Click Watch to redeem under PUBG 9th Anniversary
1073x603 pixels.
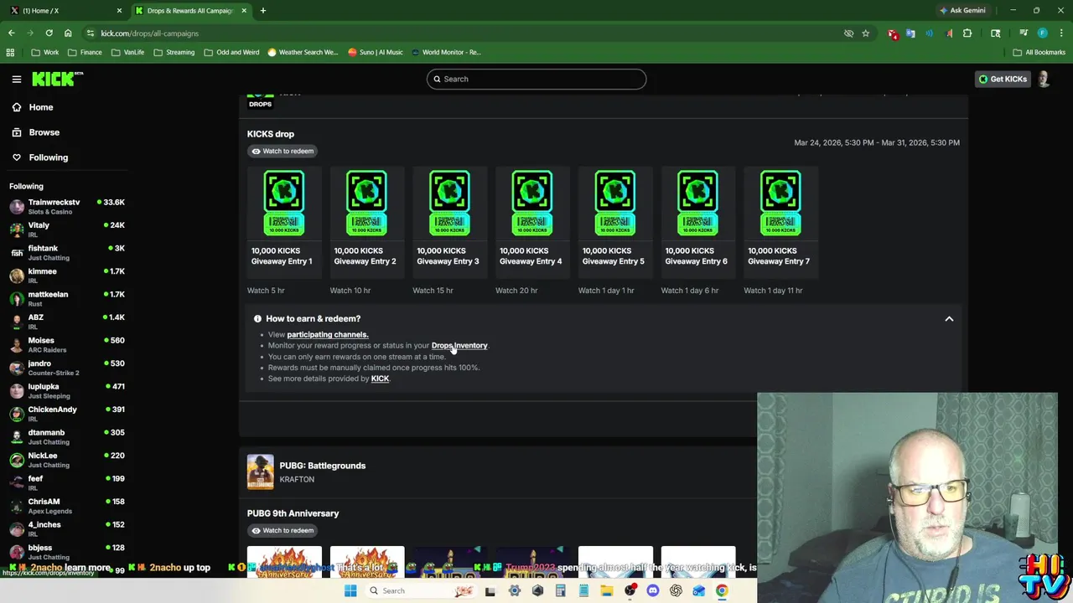[x=283, y=530]
